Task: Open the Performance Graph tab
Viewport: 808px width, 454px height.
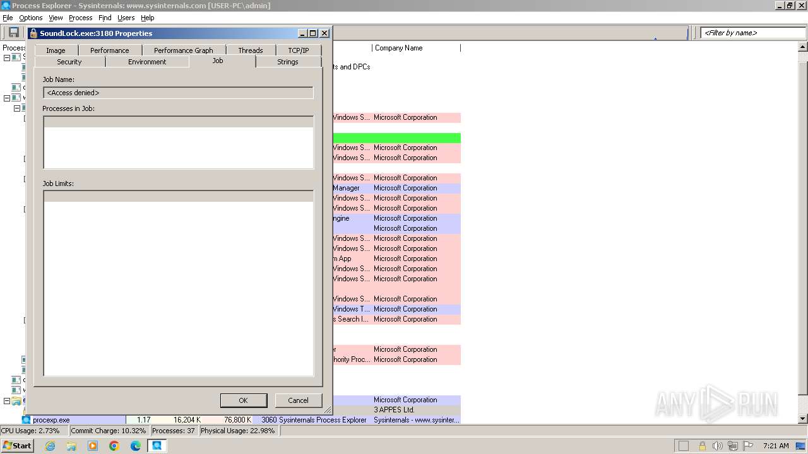Action: pos(184,50)
